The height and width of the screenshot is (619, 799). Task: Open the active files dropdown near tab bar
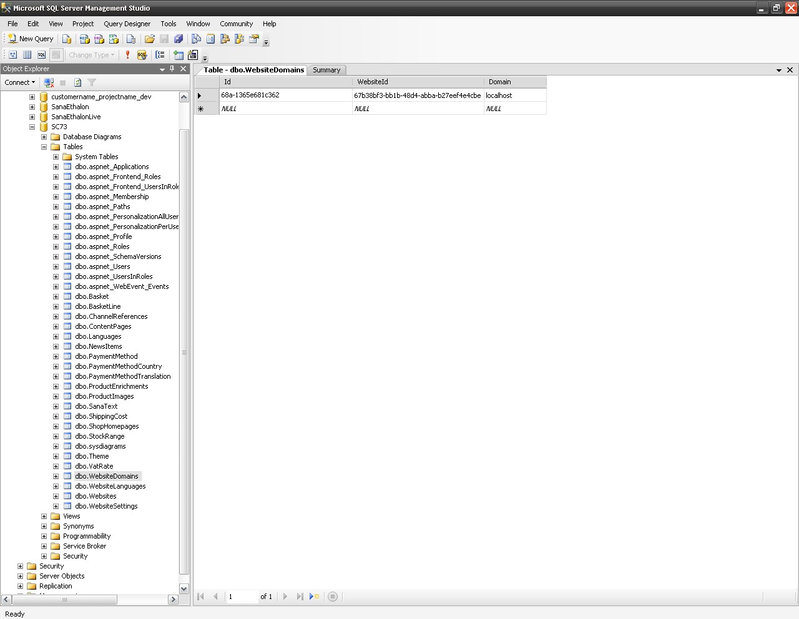tap(779, 70)
